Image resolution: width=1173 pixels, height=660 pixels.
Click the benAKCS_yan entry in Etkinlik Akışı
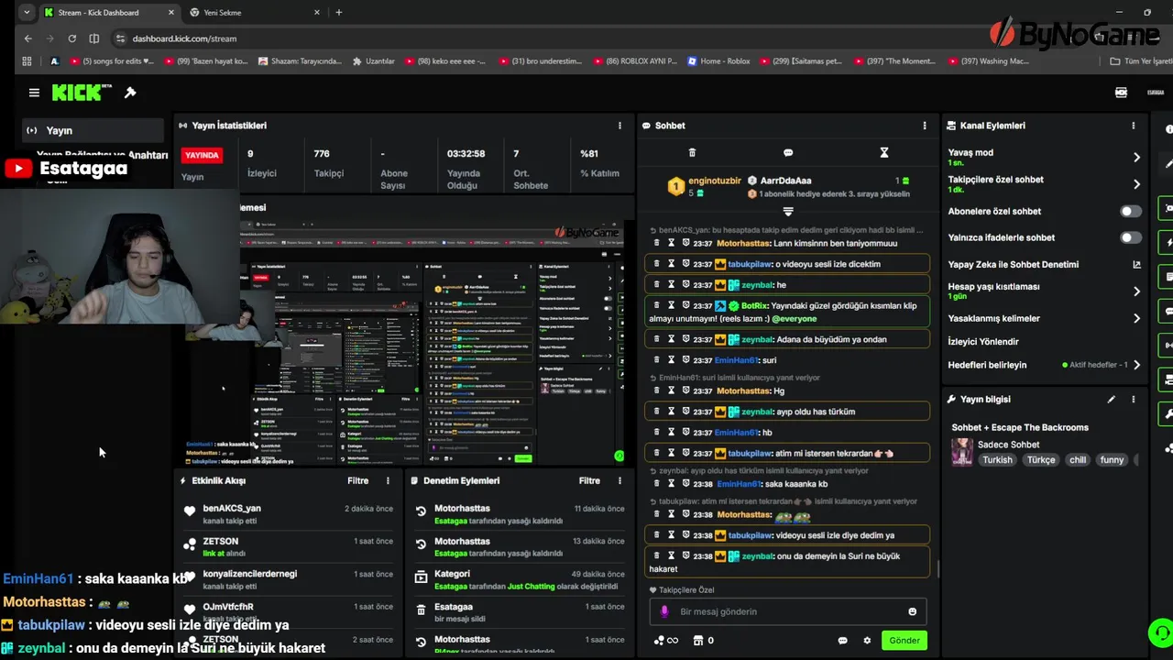(290, 513)
